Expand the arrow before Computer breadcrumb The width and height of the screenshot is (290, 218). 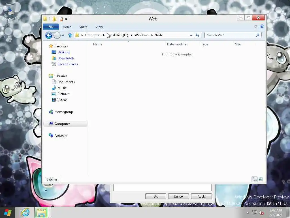(x=82, y=35)
